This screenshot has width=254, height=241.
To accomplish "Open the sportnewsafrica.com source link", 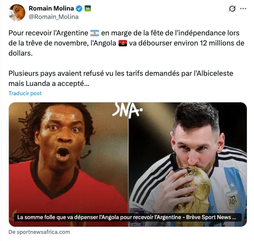I will tap(39, 232).
